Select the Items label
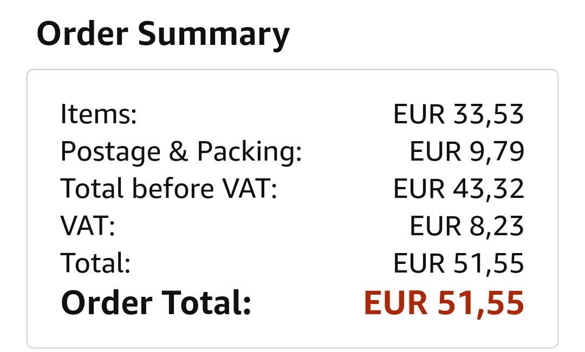This screenshot has height=352, width=585. (x=99, y=114)
